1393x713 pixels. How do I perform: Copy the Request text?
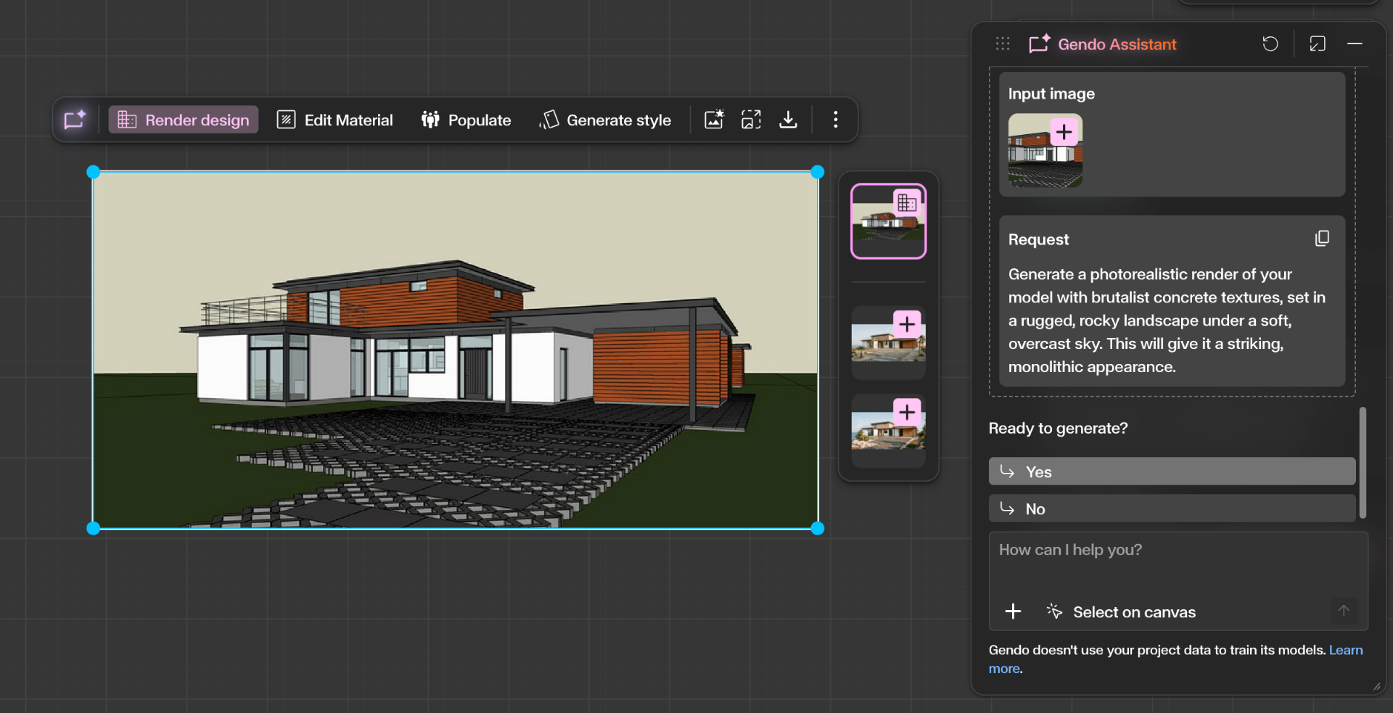tap(1322, 239)
